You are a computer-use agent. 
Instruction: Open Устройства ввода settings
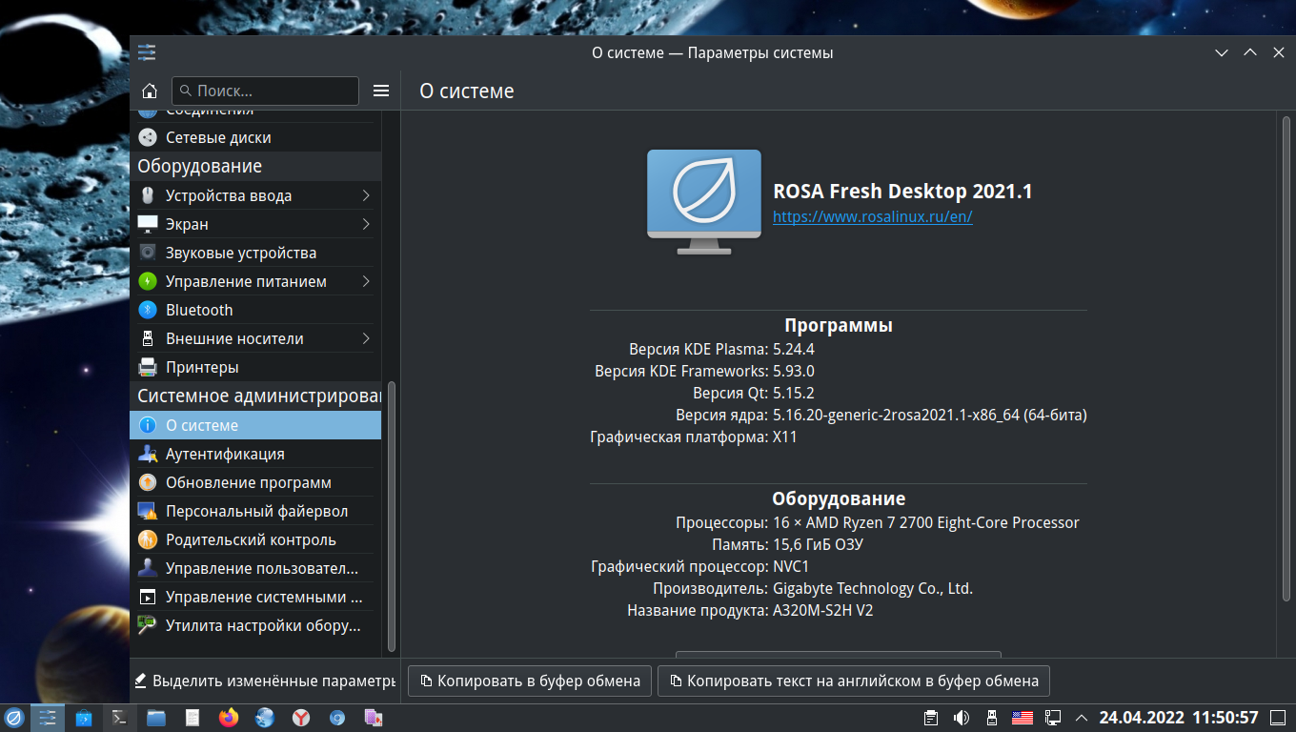[x=255, y=195]
